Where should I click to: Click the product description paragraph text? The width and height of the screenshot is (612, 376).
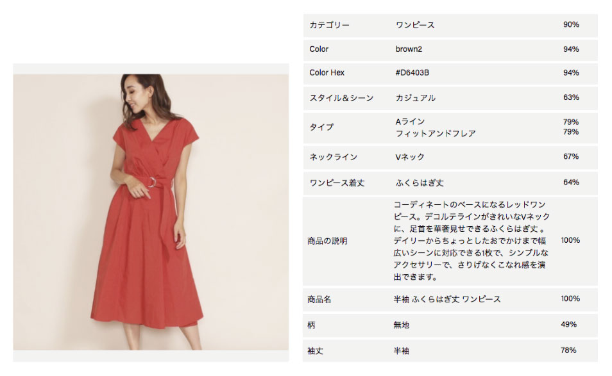pyautogui.click(x=472, y=241)
